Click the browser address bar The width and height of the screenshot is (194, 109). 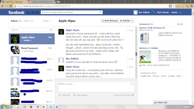(x=91, y=6)
